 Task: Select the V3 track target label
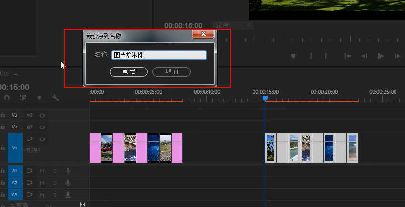click(14, 115)
